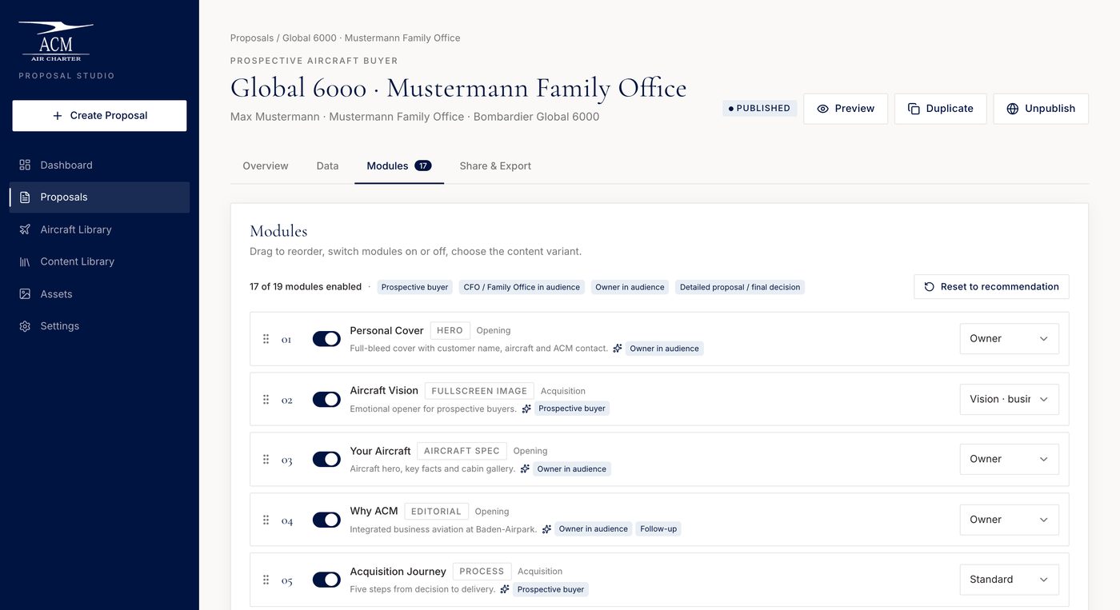Screen dimensions: 1120x610
Task: Open the Personal Cover variant dropdown
Action: point(1009,339)
